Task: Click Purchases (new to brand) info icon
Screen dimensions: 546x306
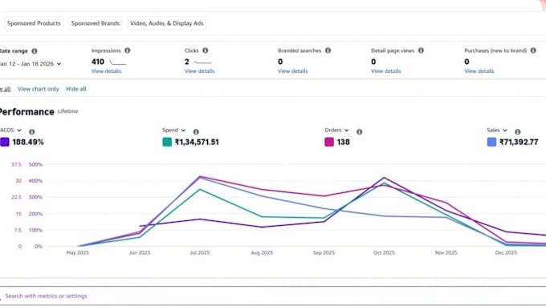Action: click(533, 50)
